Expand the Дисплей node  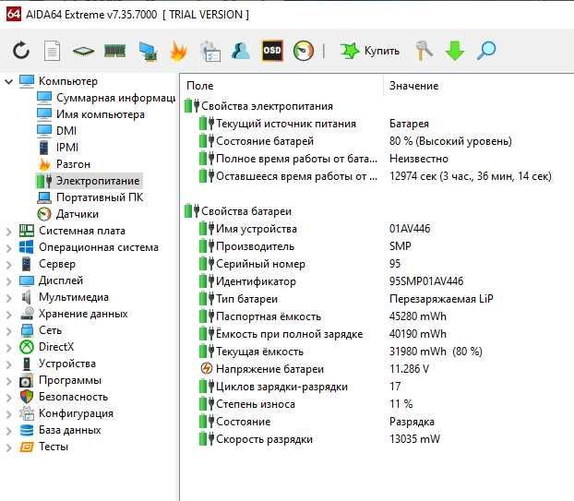[9, 281]
